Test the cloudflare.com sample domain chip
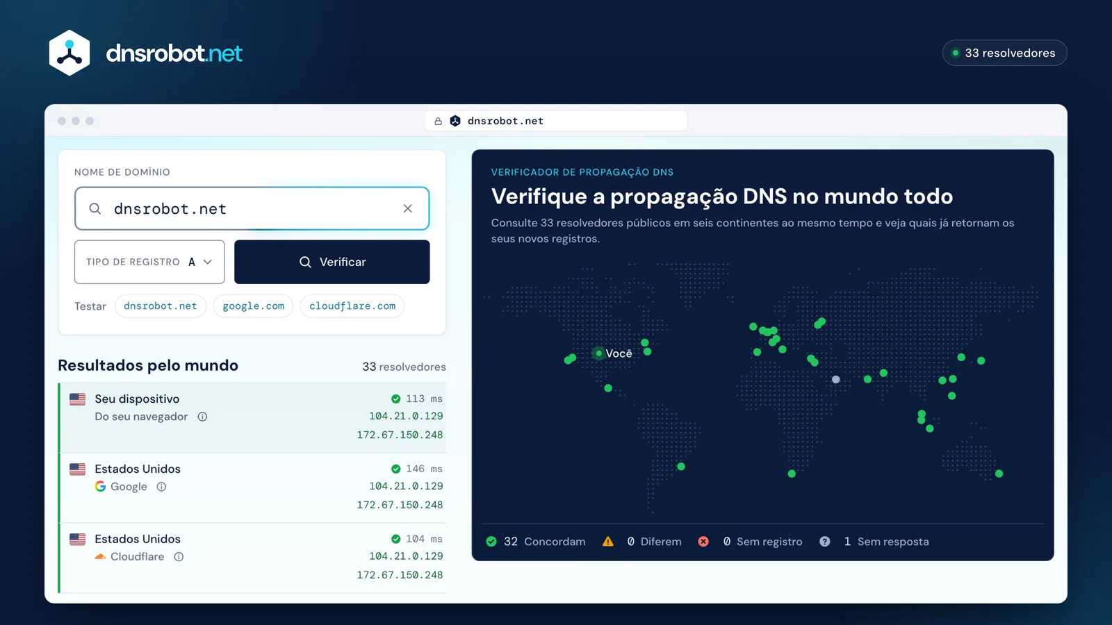This screenshot has width=1112, height=625. (x=352, y=306)
